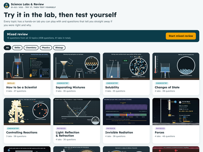Viewport: 203px width, 152px height.
Task: Click PHYSICS tag on Forces card
Action: (160, 128)
